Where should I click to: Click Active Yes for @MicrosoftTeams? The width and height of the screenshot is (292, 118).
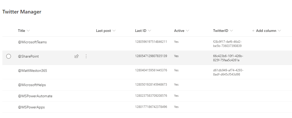click(x=176, y=42)
